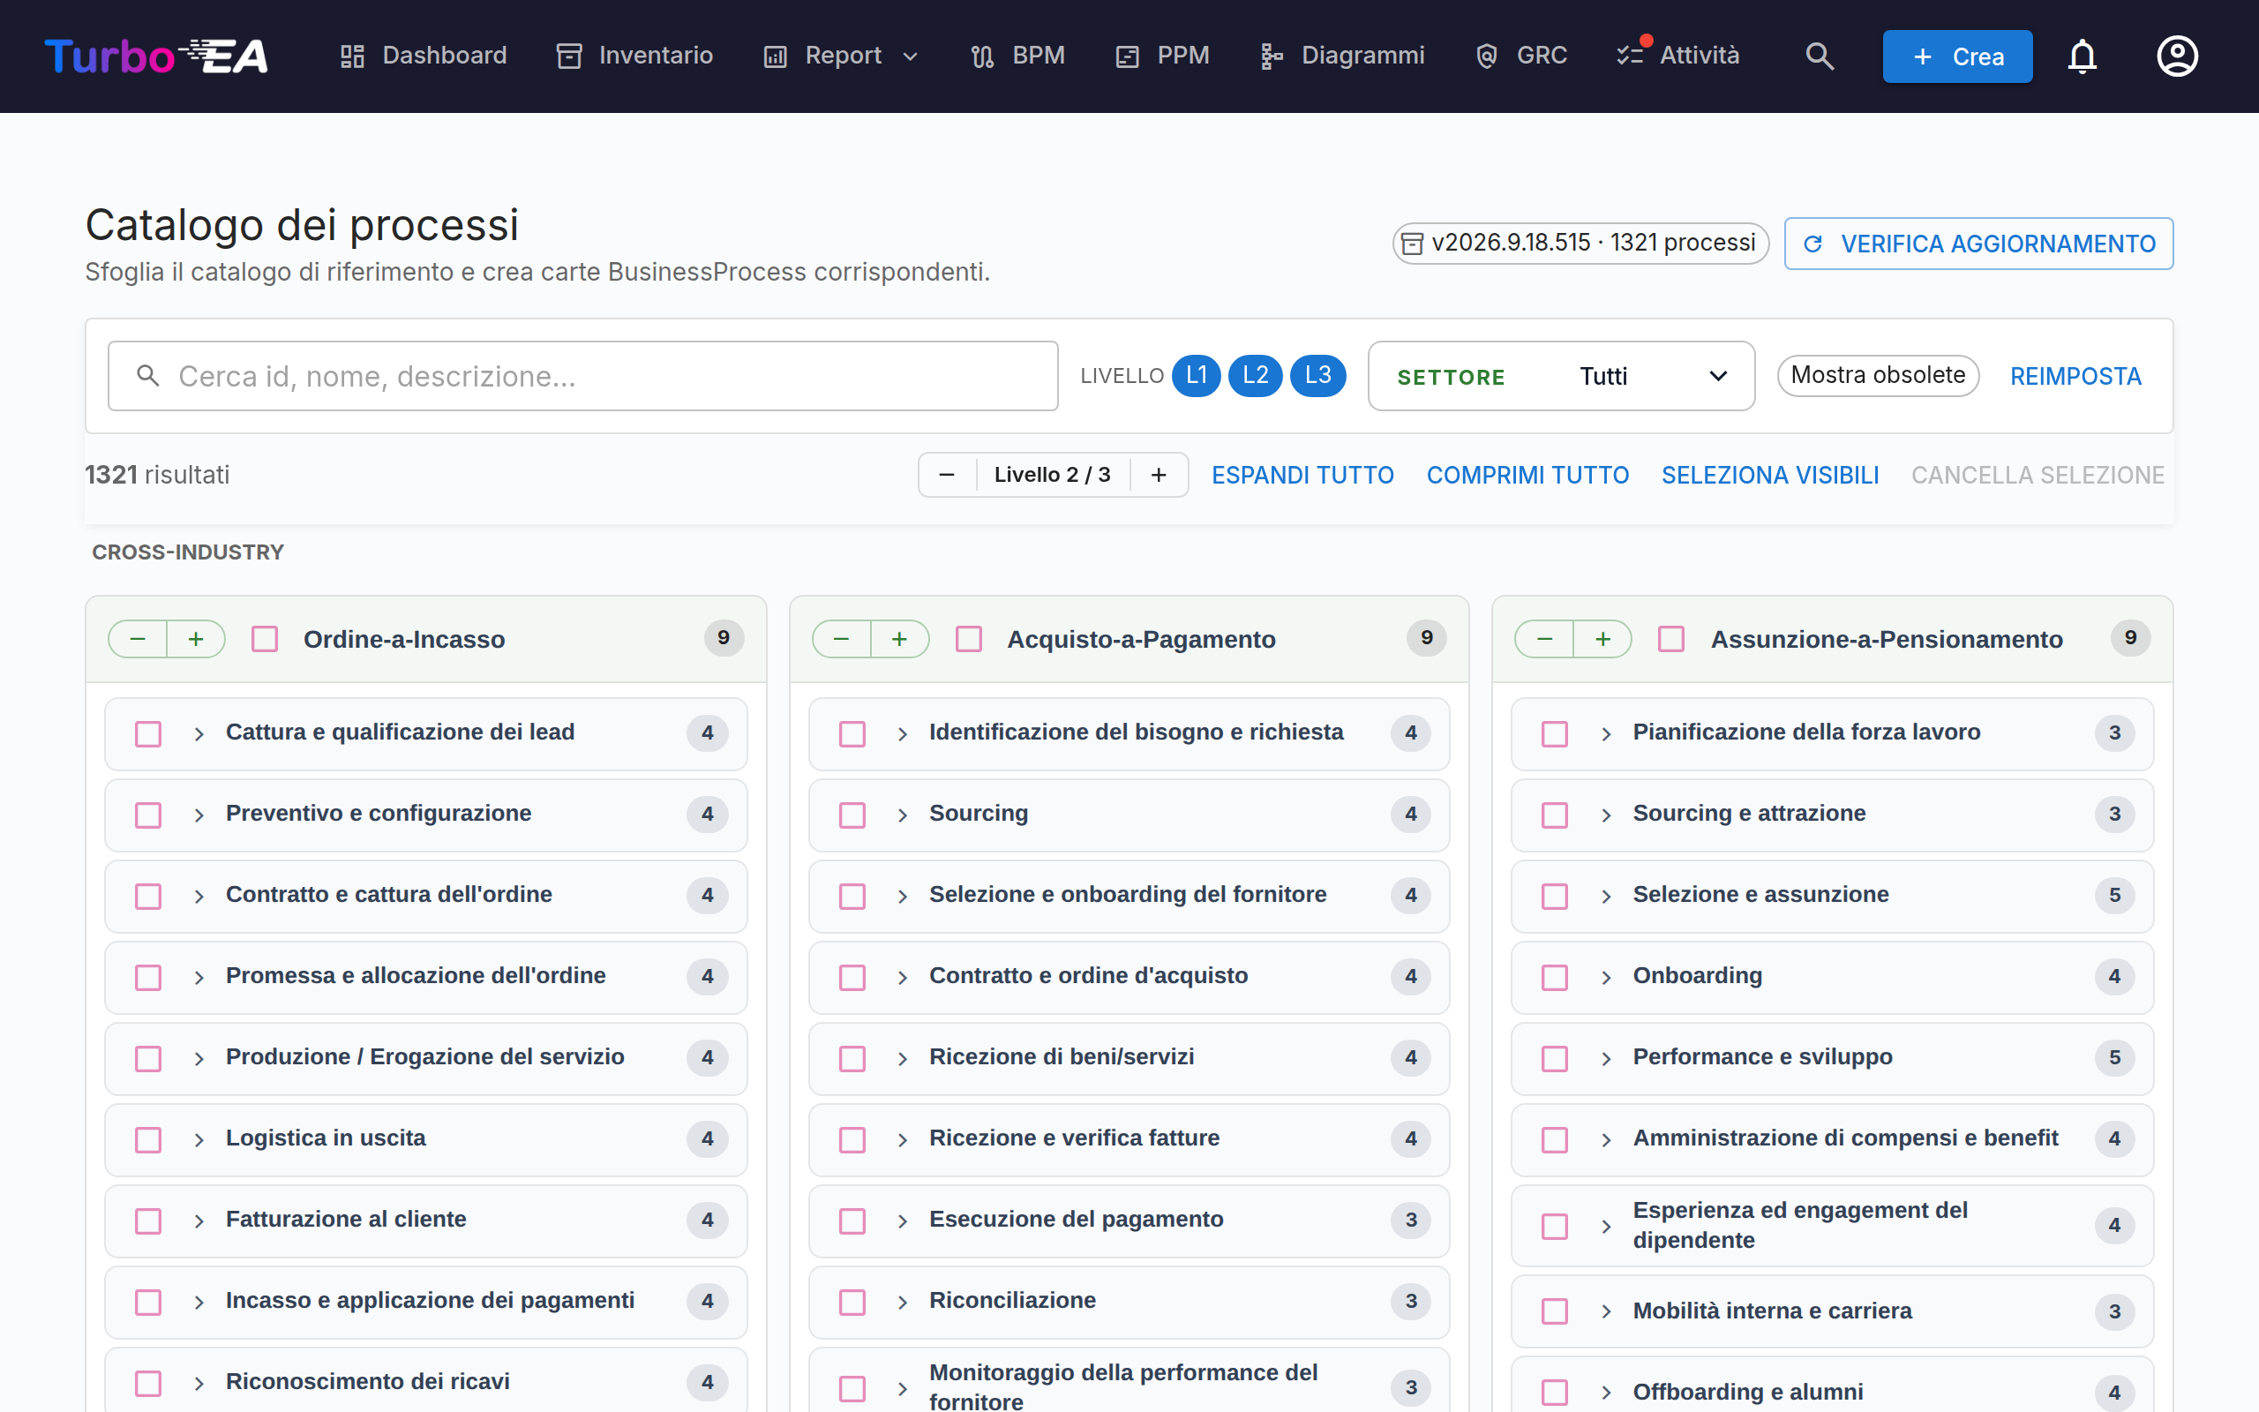Click the plus icon in Acquisto-a-Pagamento header
Image resolution: width=2259 pixels, height=1412 pixels.
point(900,639)
